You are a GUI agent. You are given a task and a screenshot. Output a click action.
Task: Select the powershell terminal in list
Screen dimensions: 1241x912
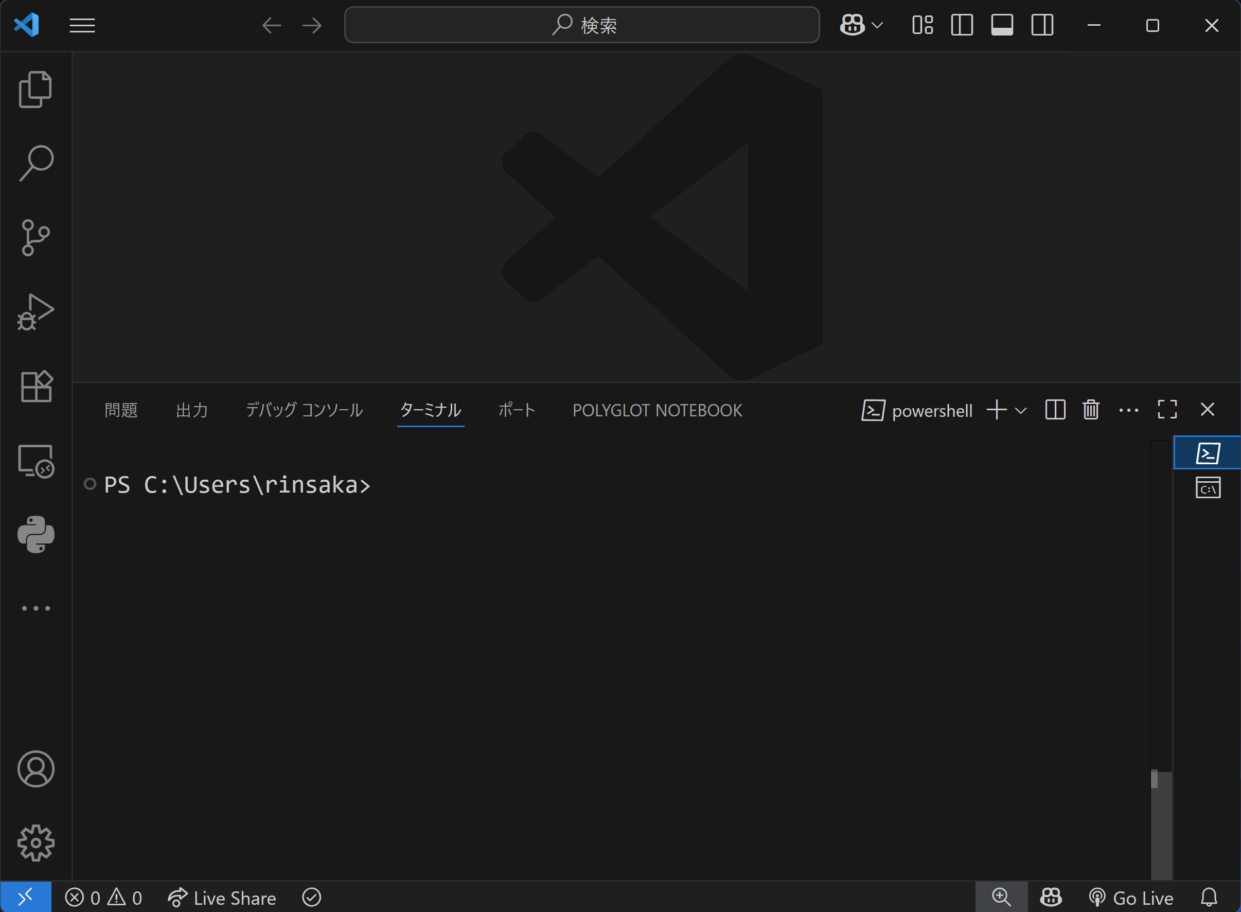tap(1208, 453)
